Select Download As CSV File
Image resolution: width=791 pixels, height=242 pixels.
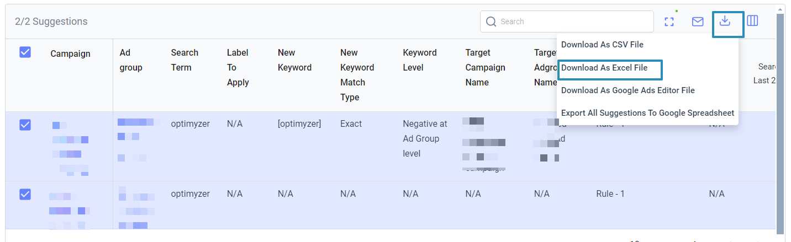click(602, 45)
